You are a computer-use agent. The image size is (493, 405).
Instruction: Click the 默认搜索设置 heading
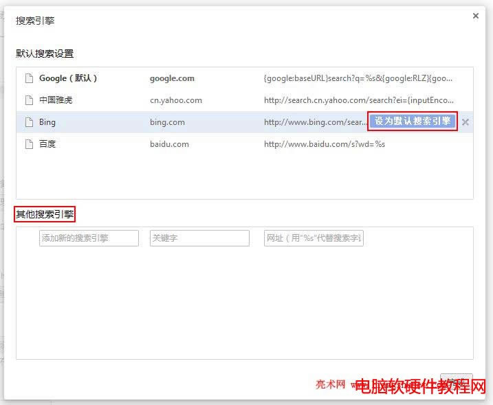45,54
